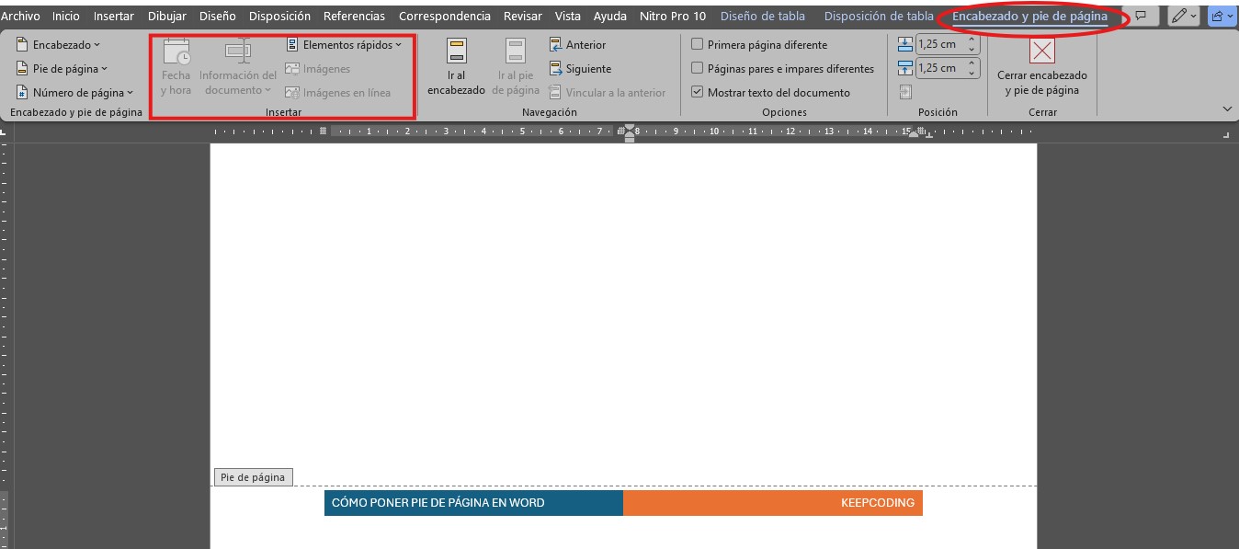Viewport: 1239px width, 549px height.
Task: Click the Pie de página footer label
Action: pos(253,477)
